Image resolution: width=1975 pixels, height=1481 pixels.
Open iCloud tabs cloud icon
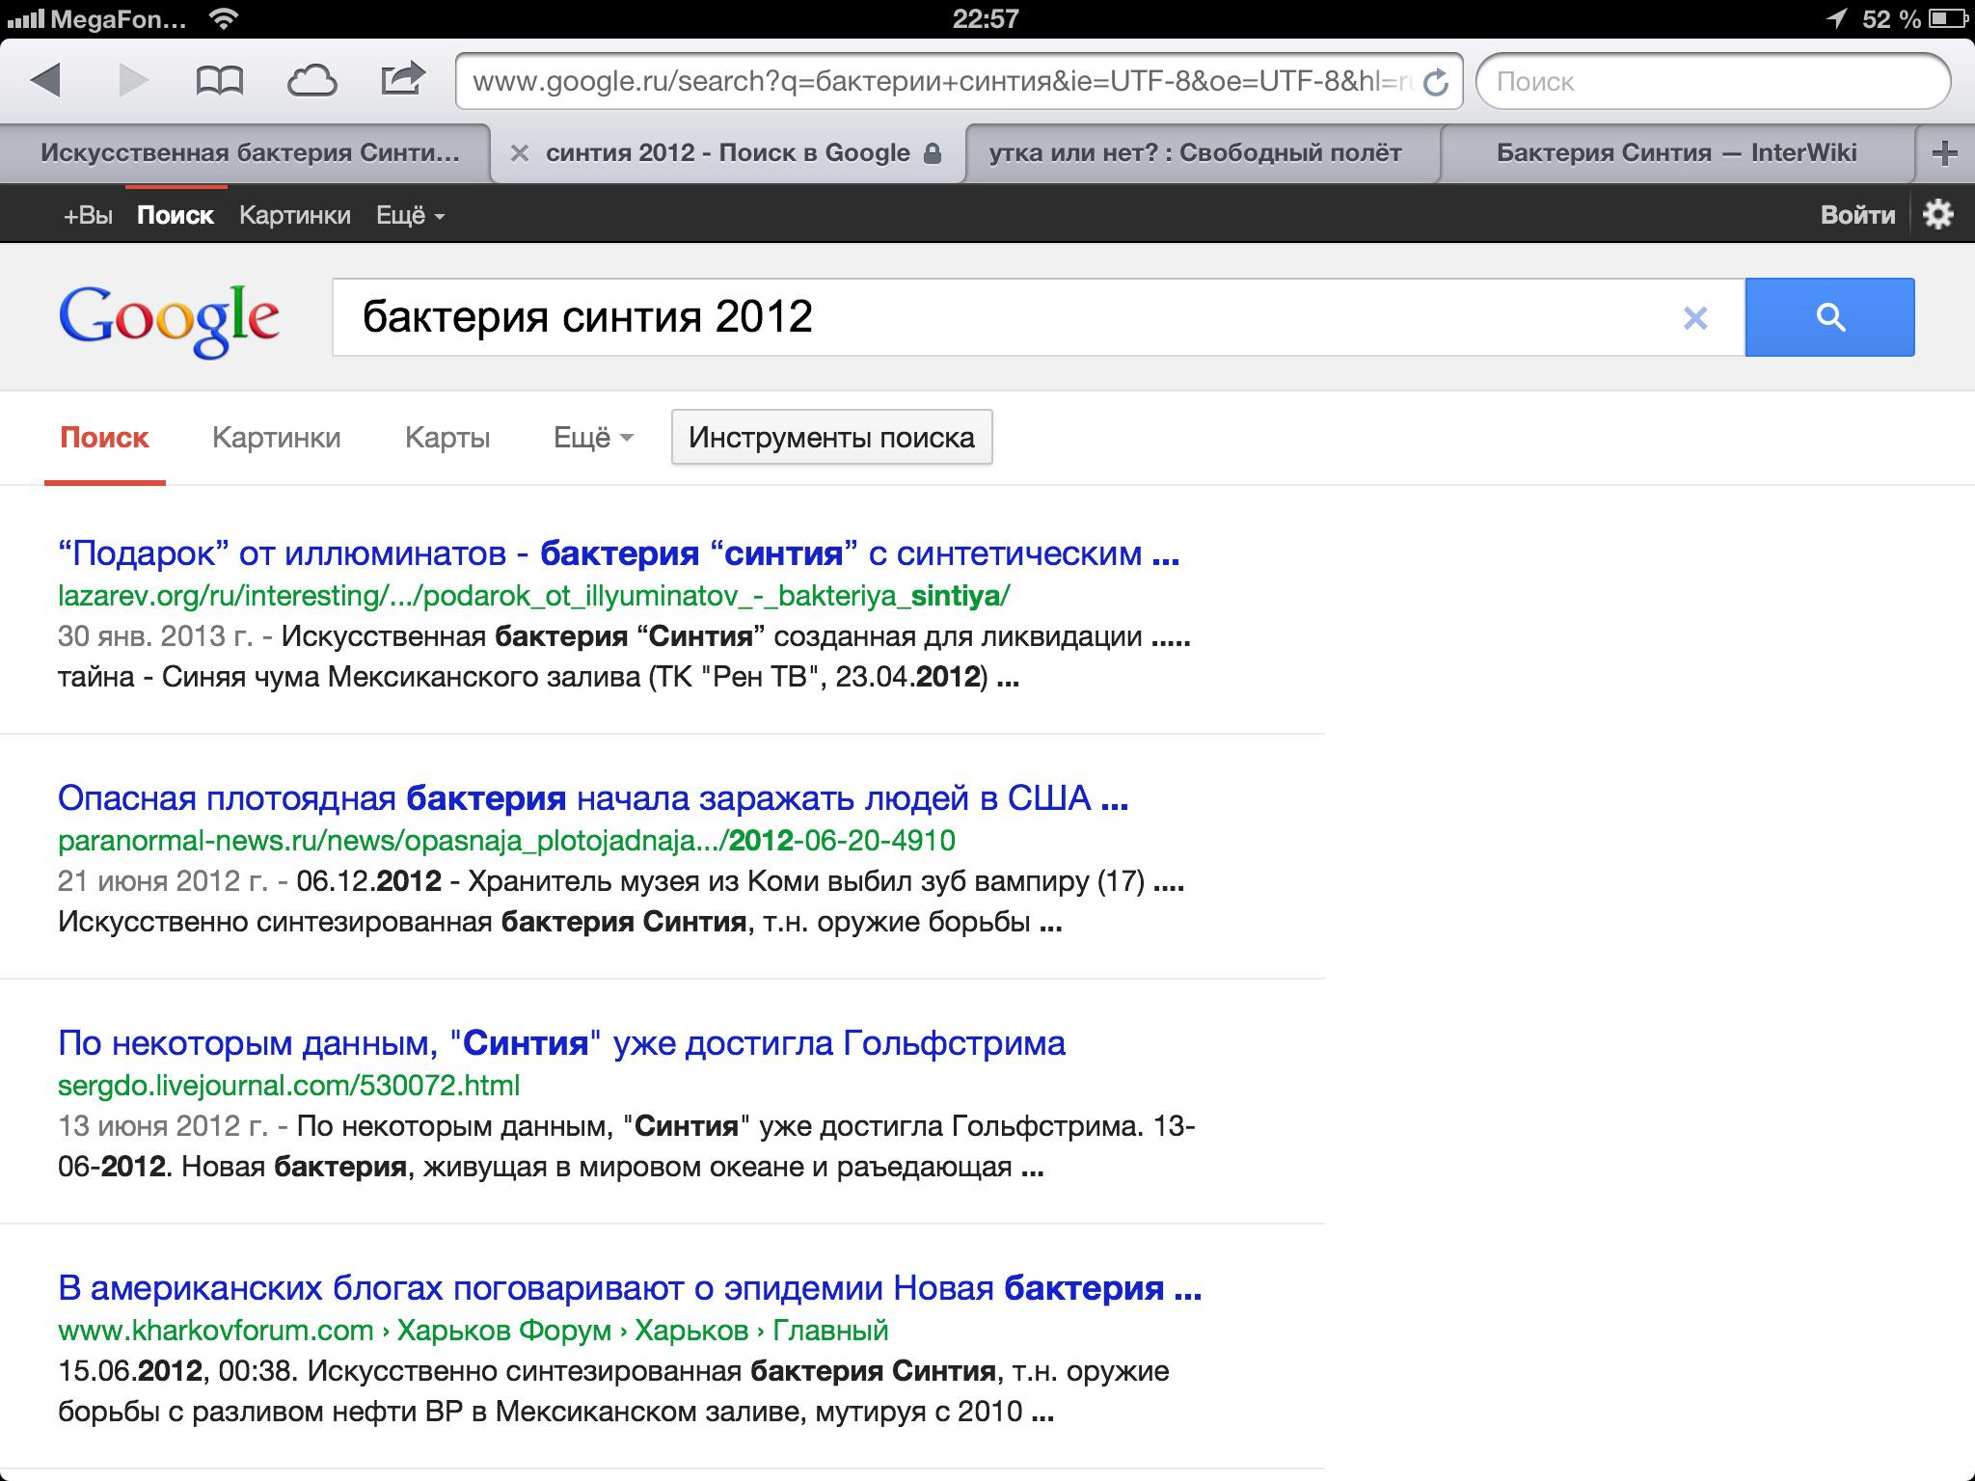tap(311, 81)
